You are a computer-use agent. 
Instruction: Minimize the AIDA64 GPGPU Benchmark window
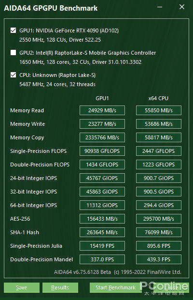[160, 7]
